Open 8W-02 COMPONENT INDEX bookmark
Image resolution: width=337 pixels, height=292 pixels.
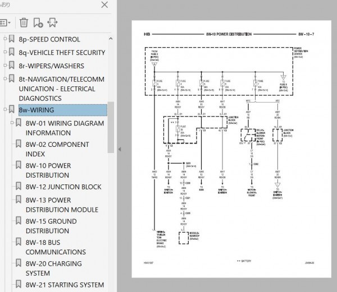tap(57, 149)
